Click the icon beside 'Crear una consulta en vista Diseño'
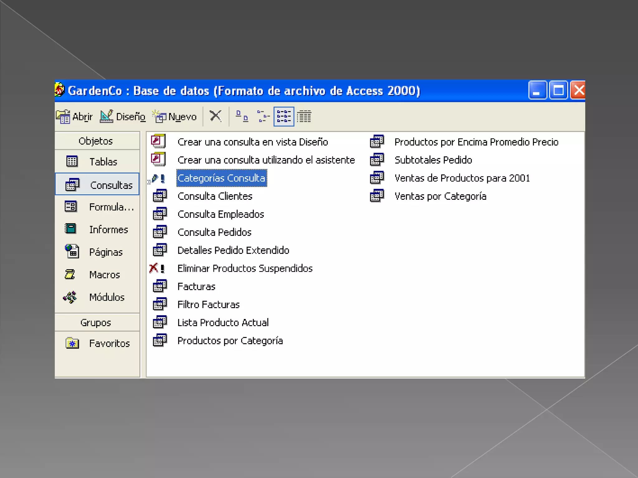638x478 pixels. (159, 141)
